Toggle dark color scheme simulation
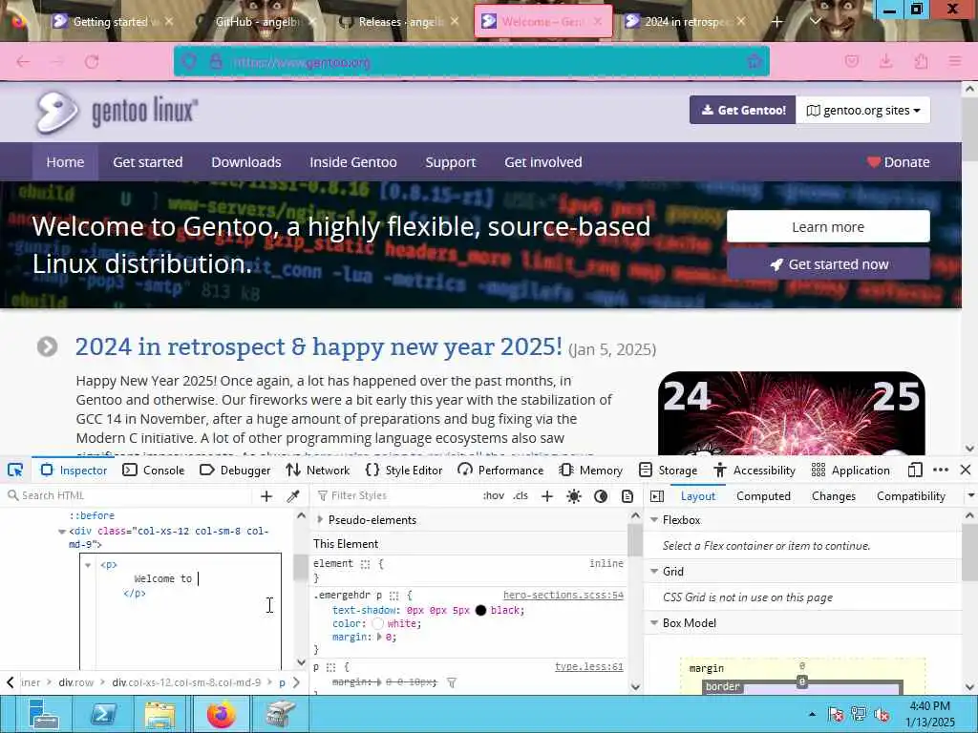Viewport: 978px width, 733px height. (x=601, y=496)
